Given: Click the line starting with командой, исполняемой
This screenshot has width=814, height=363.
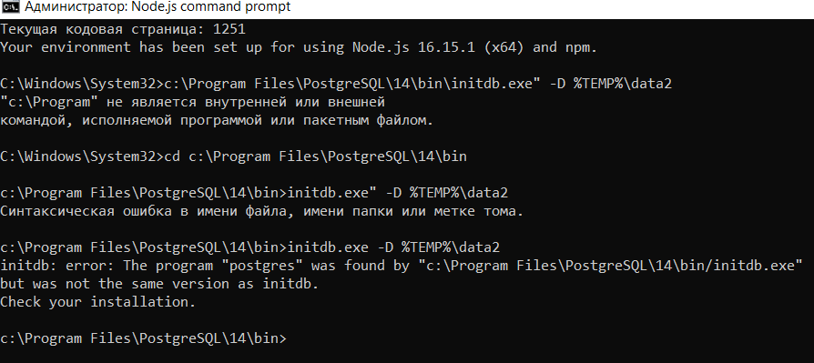Looking at the screenshot, I should [216, 121].
